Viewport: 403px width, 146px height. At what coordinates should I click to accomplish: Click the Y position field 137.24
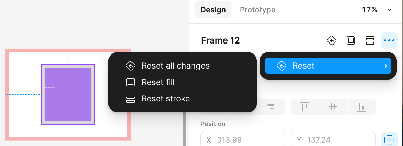333,139
